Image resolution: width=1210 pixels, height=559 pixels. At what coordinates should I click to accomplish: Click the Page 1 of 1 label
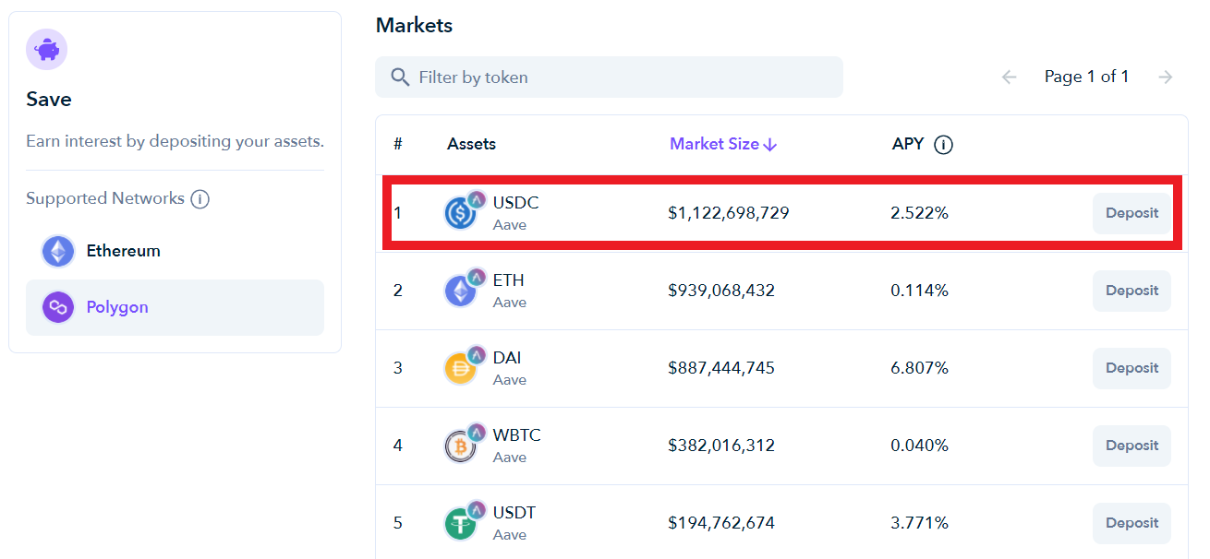(1086, 77)
